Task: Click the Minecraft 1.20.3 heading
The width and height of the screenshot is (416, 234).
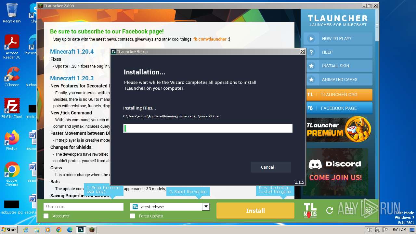Action: (72, 78)
